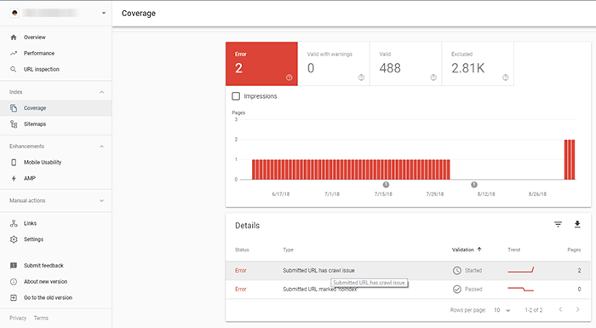Open the filter icon in Details

pyautogui.click(x=558, y=225)
